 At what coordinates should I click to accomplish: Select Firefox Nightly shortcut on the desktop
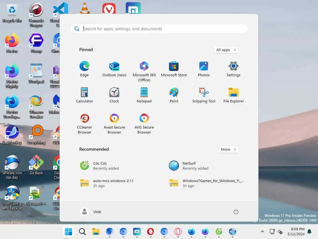point(12,77)
